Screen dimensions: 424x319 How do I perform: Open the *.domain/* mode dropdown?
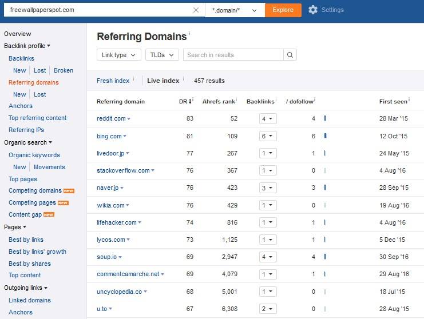(x=235, y=10)
